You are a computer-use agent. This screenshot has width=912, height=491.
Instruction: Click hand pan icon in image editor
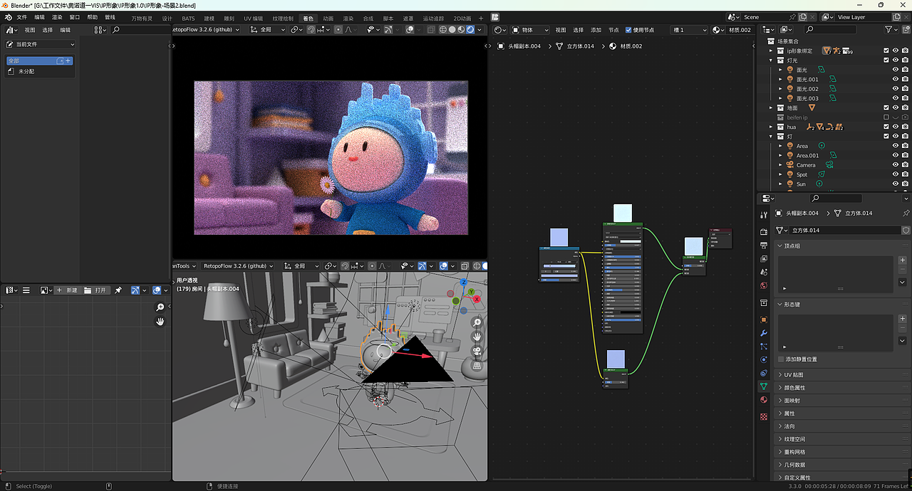160,322
